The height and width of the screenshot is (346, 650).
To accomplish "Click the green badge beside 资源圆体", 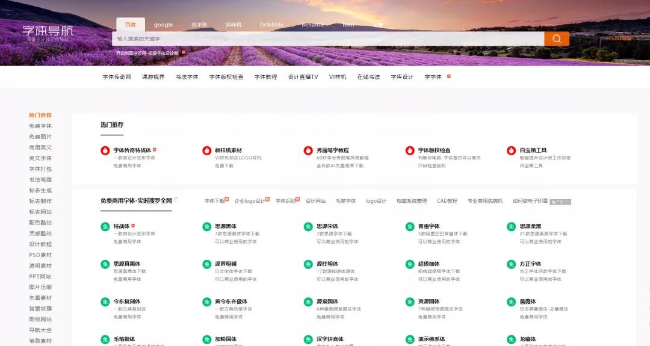I will (x=410, y=301).
